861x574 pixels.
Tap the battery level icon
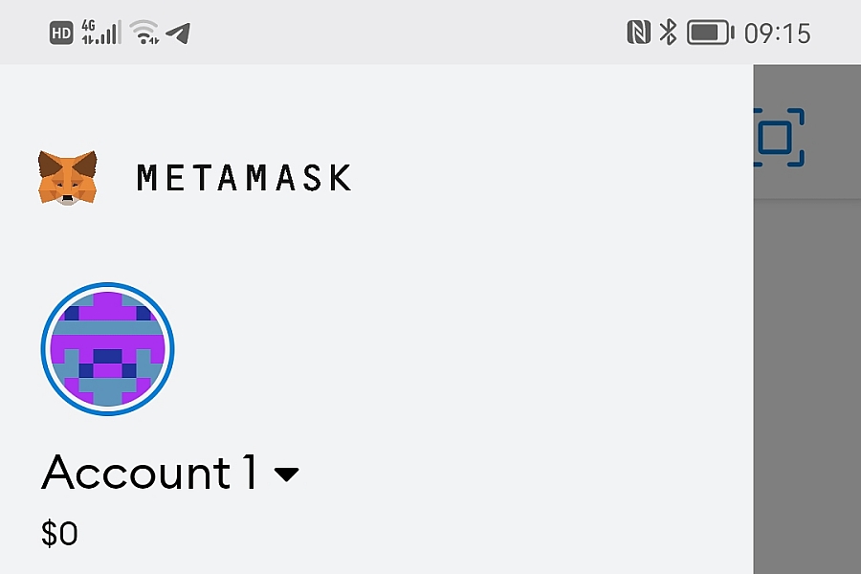pos(711,33)
